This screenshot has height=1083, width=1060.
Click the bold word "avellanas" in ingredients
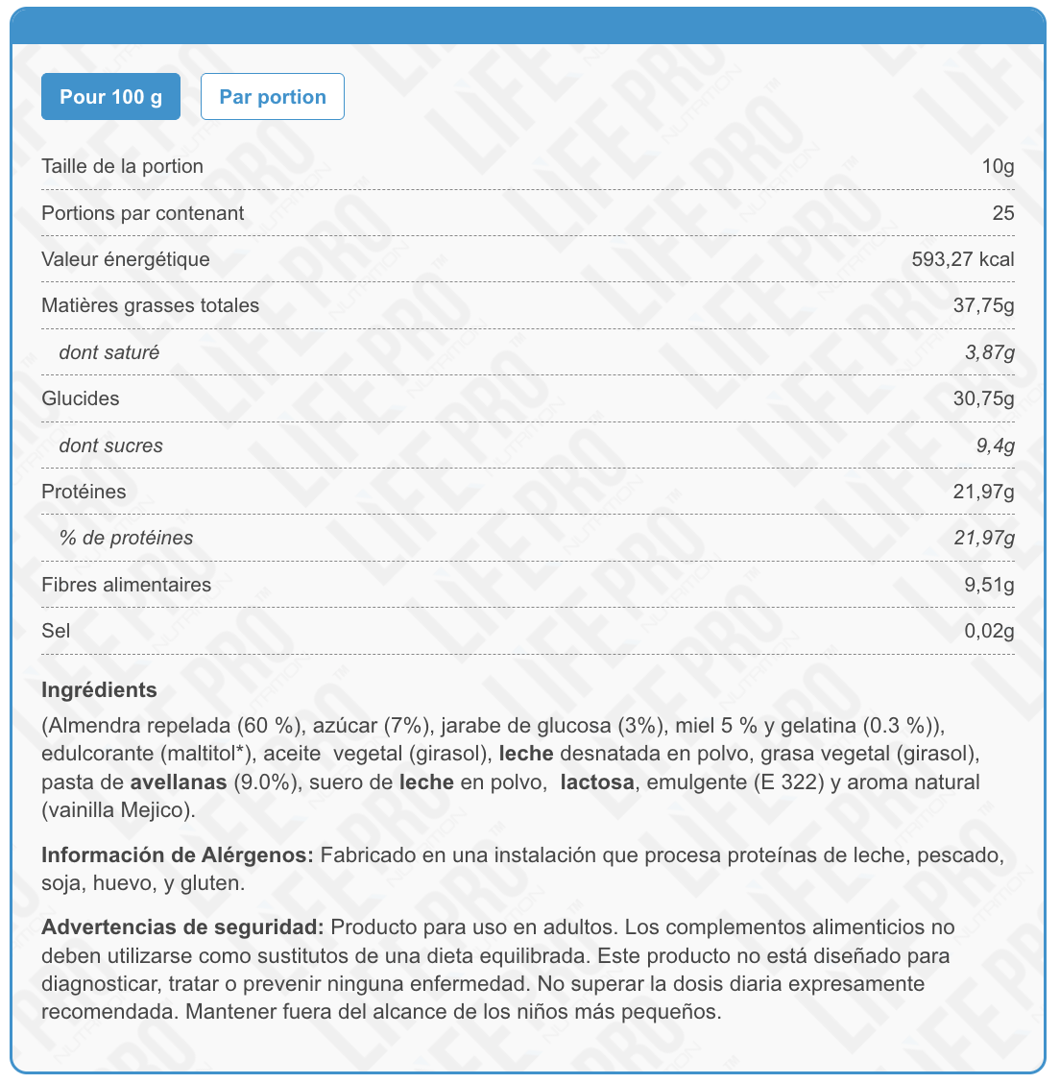pos(179,782)
